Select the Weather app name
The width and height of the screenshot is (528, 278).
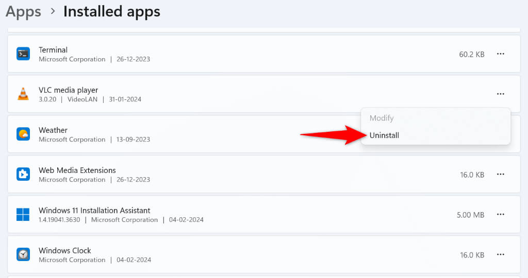[53, 130]
